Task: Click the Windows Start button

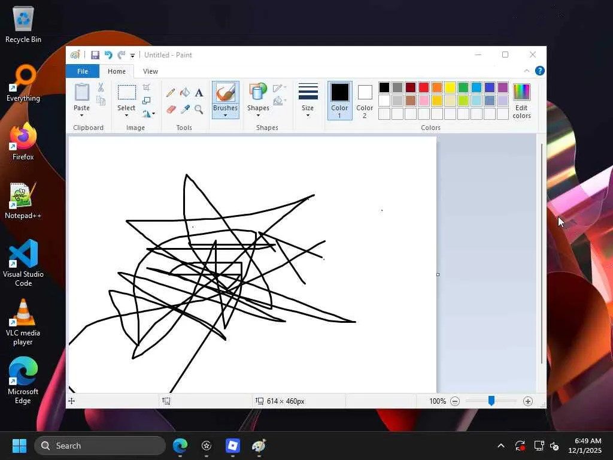Action: pyautogui.click(x=19, y=446)
